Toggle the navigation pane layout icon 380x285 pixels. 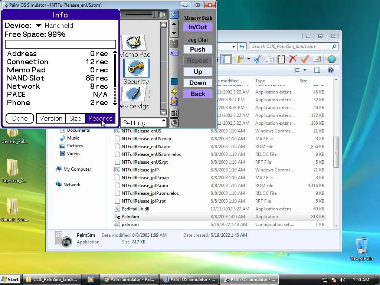226,59
